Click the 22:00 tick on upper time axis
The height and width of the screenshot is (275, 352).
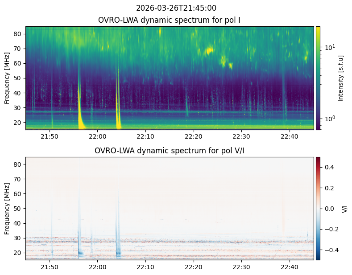point(97,136)
